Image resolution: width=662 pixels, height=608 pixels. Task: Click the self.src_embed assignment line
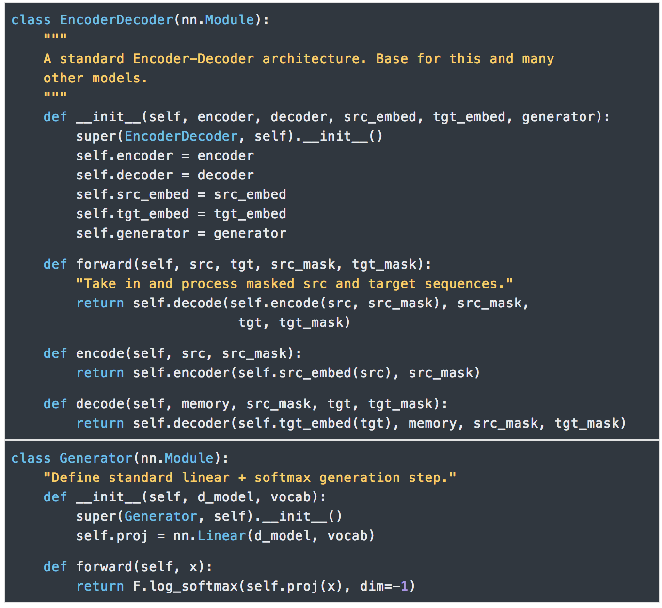pos(181,194)
